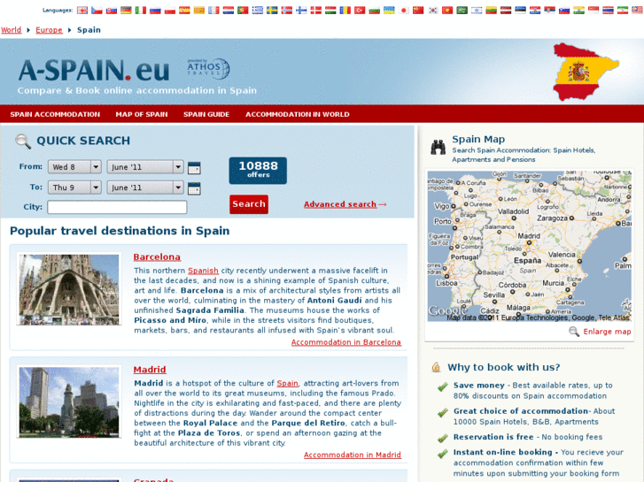Select the Russian flag language
Image resolution: width=644 pixels, height=482 pixels.
(155, 11)
